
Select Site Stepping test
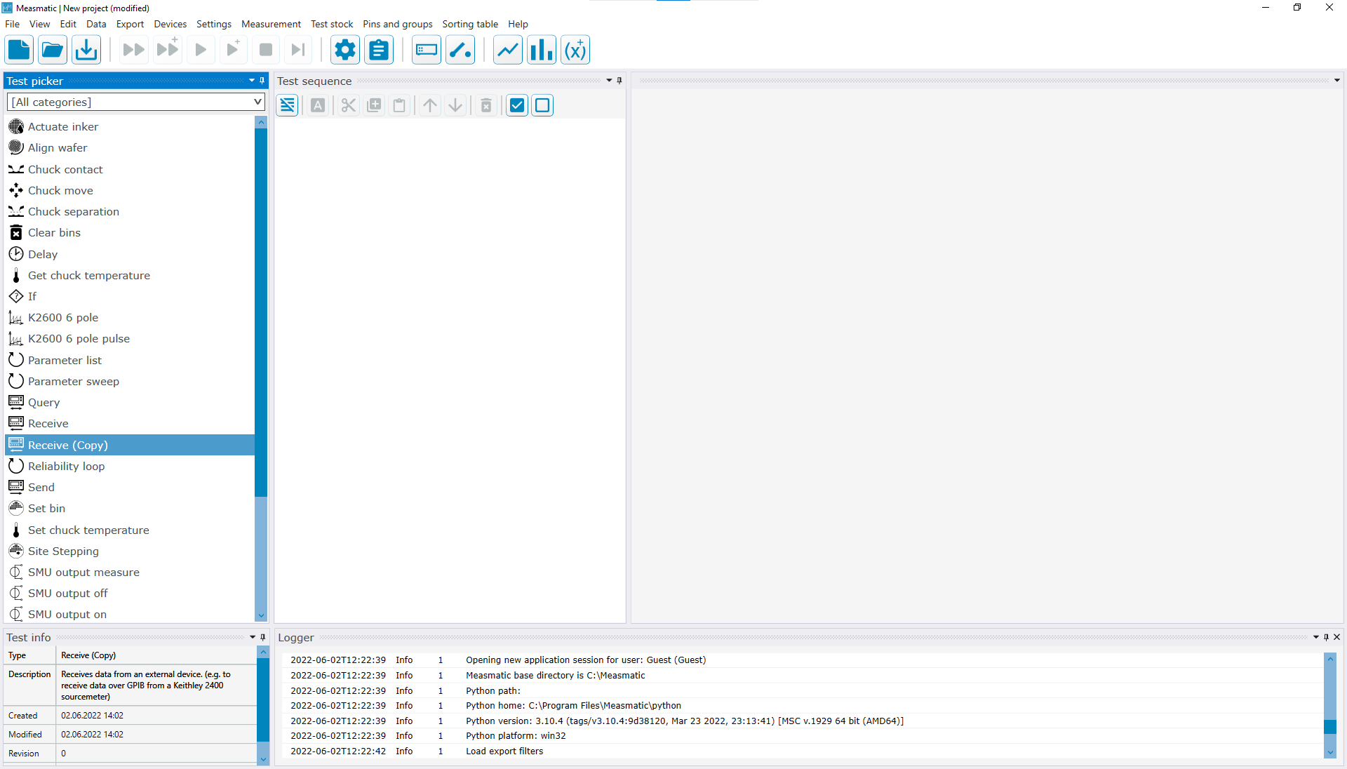pyautogui.click(x=130, y=551)
